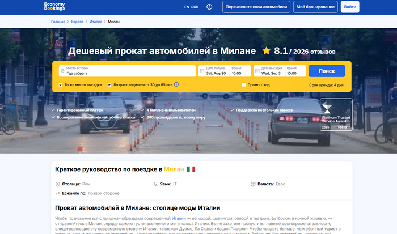Go to 'Европа' breadcrumb
397x234 pixels.
pos(77,22)
